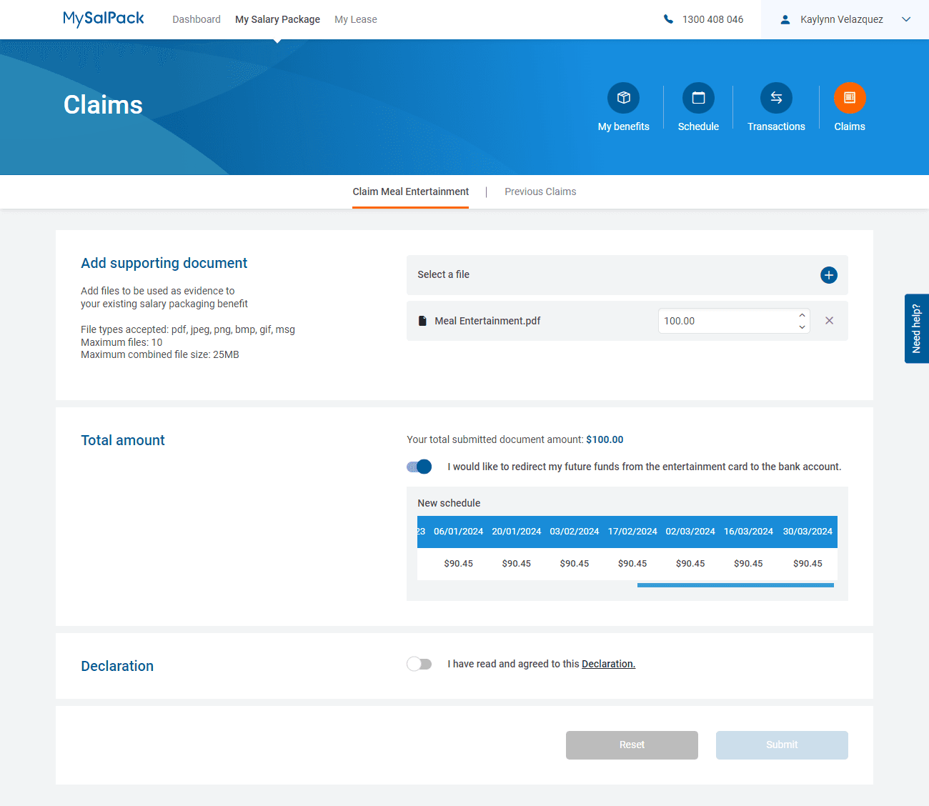
Task: Increment the claim amount with up arrow
Action: click(802, 315)
